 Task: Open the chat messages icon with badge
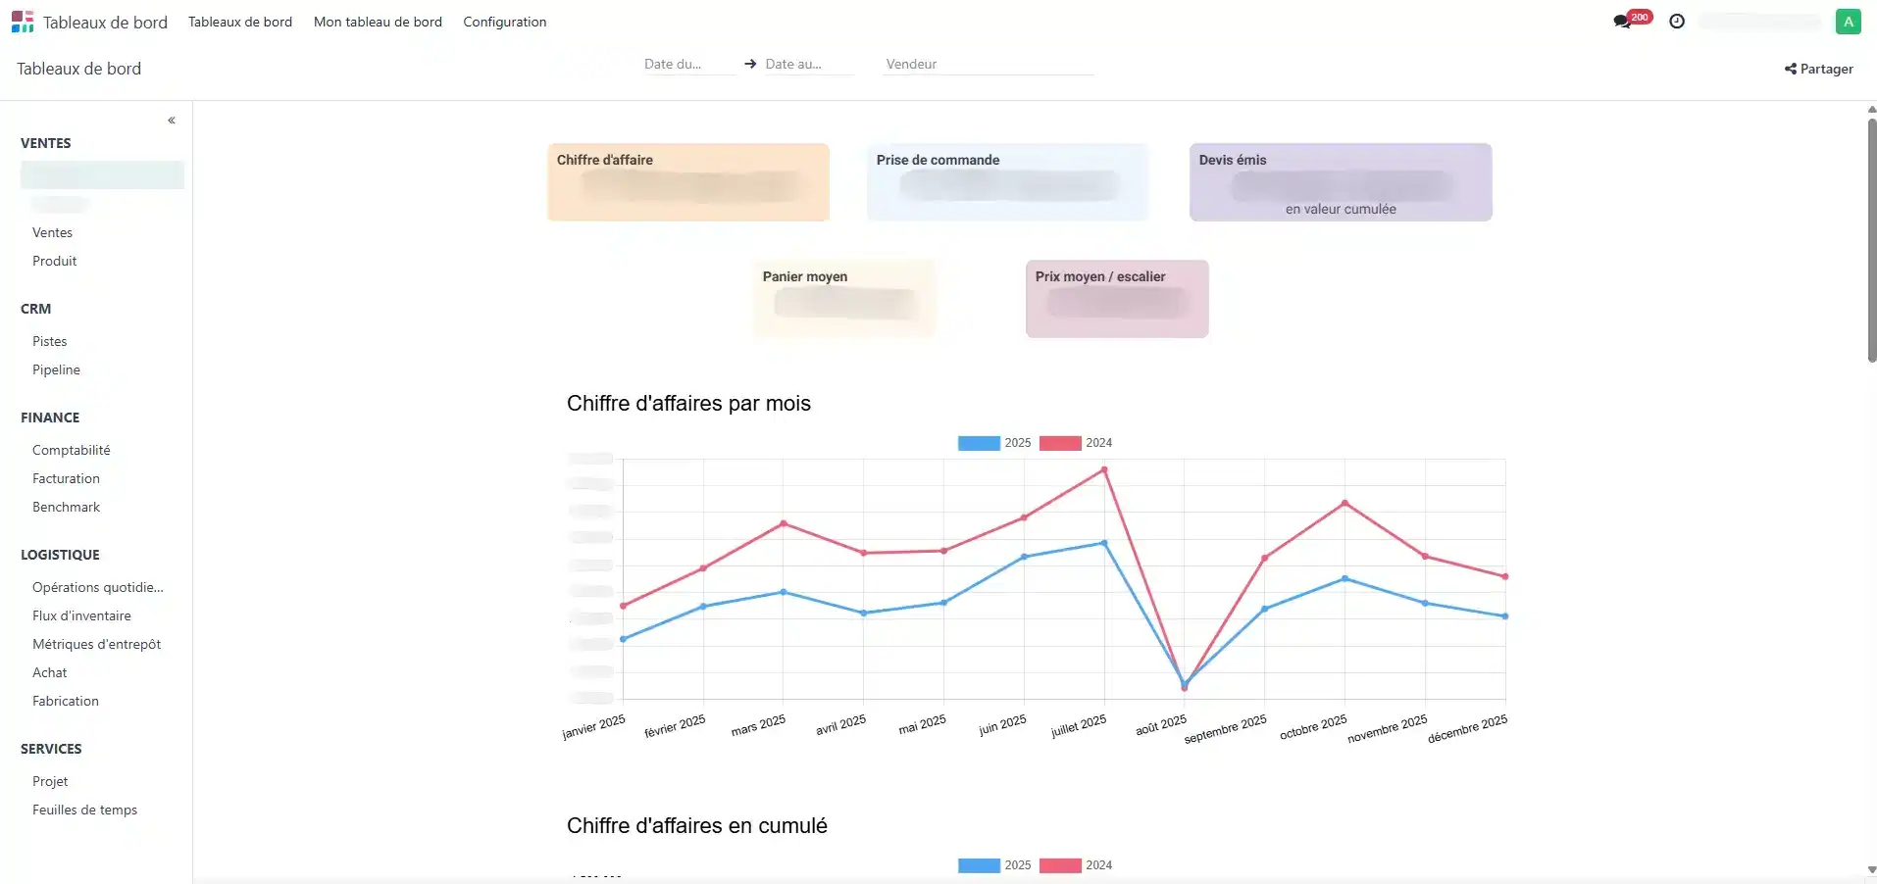pos(1623,22)
